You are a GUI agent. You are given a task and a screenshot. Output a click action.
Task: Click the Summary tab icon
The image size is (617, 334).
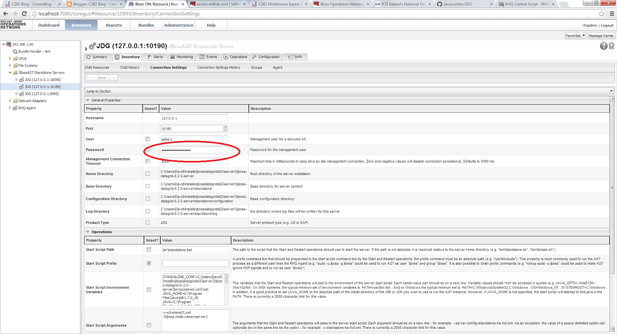coord(89,57)
